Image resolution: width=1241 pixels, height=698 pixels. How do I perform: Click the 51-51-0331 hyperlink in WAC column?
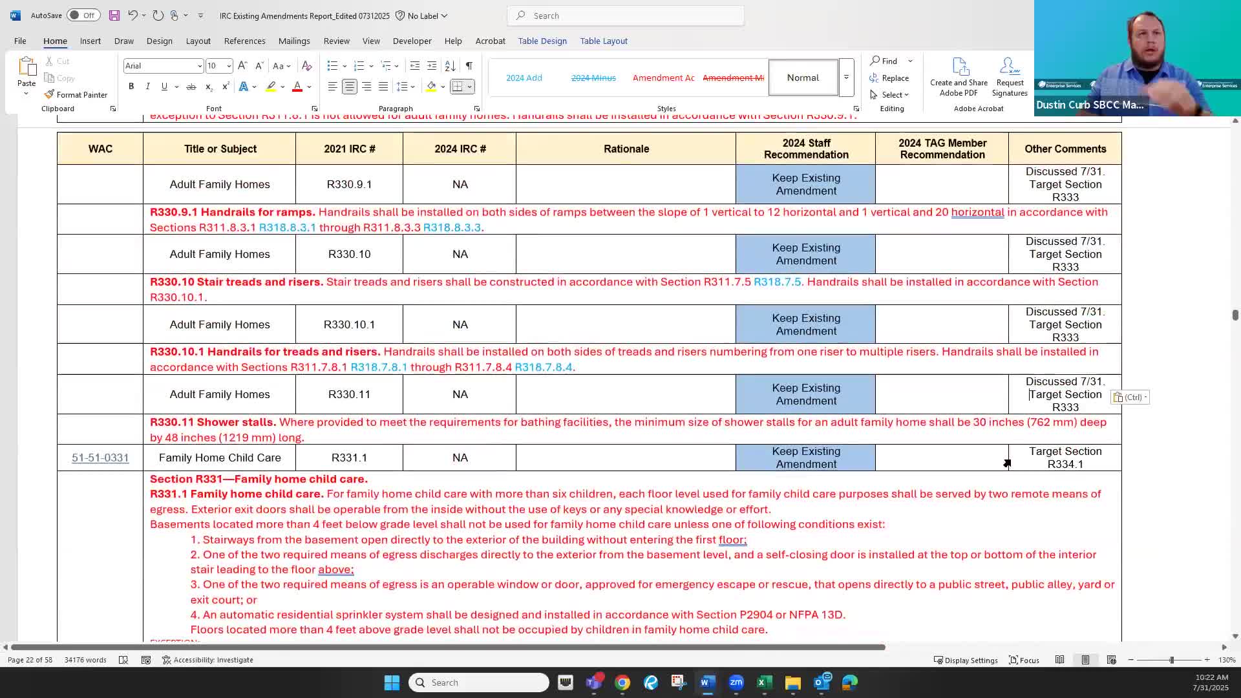coord(100,458)
